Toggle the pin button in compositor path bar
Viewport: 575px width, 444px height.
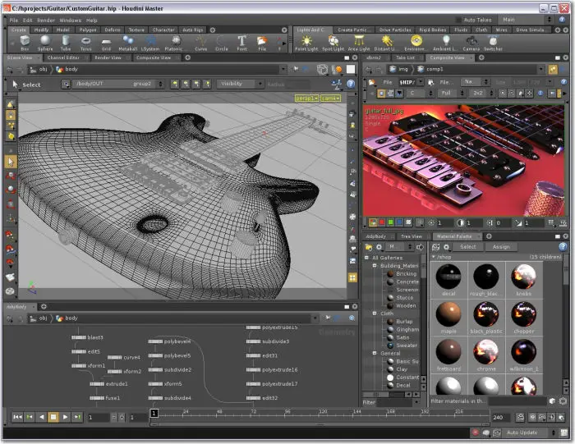tap(553, 69)
